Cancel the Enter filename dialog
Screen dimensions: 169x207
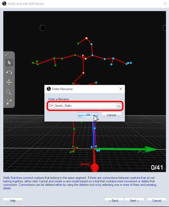111,115
